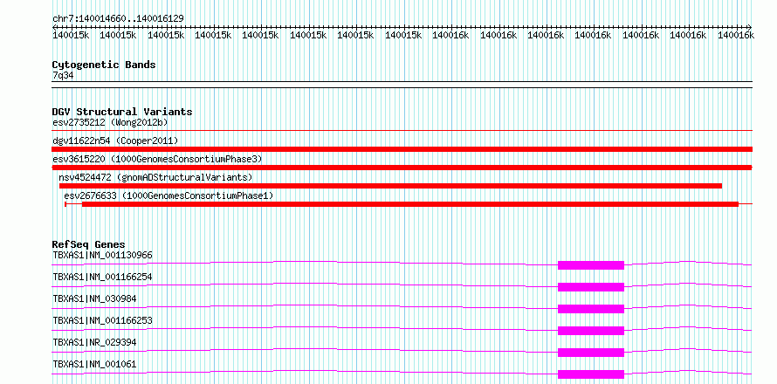Click nsv4524472 (gnomADStructuralVariants) label
This screenshot has height=384, width=777.
pos(155,177)
